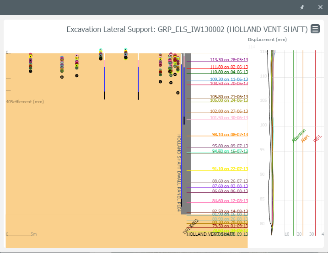The height and width of the screenshot is (253, 328).
Task: Select the 82.50 on 14-08-13 excavation level
Action: [230, 211]
